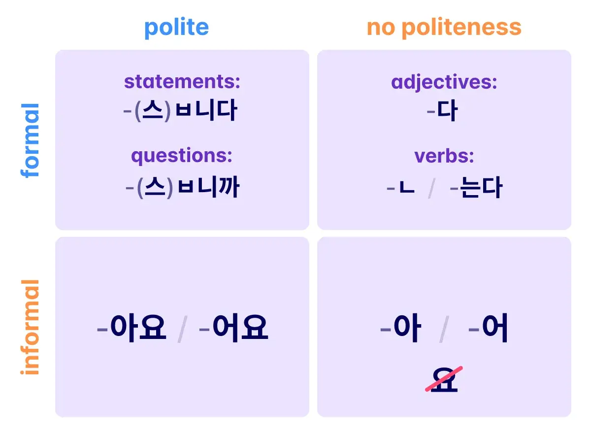
Task: Click the -아 casual ending
Action: pyautogui.click(x=401, y=328)
